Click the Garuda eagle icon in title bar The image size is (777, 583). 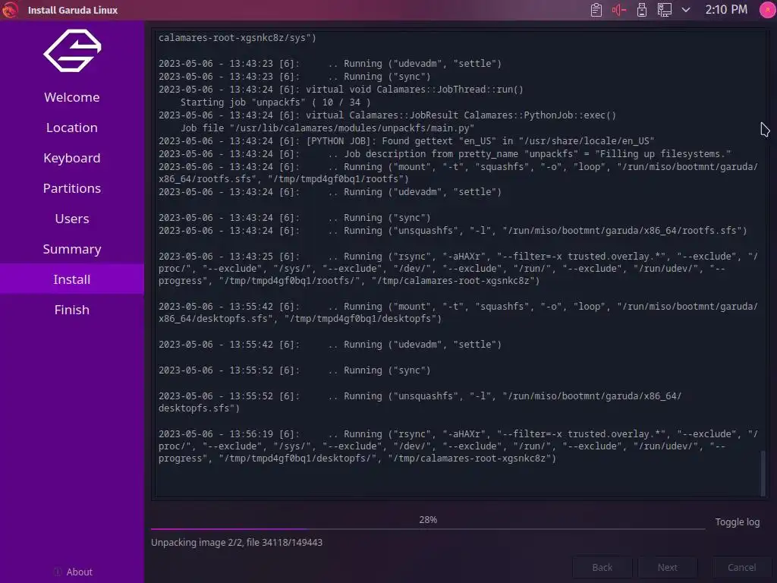pos(9,9)
